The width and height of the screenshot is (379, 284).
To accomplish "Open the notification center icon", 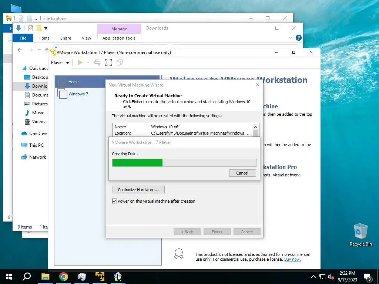I will click(368, 277).
